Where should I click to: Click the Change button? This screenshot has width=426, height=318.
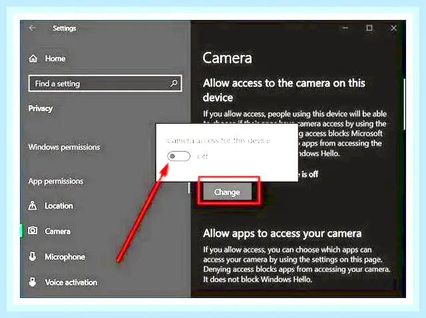(228, 192)
